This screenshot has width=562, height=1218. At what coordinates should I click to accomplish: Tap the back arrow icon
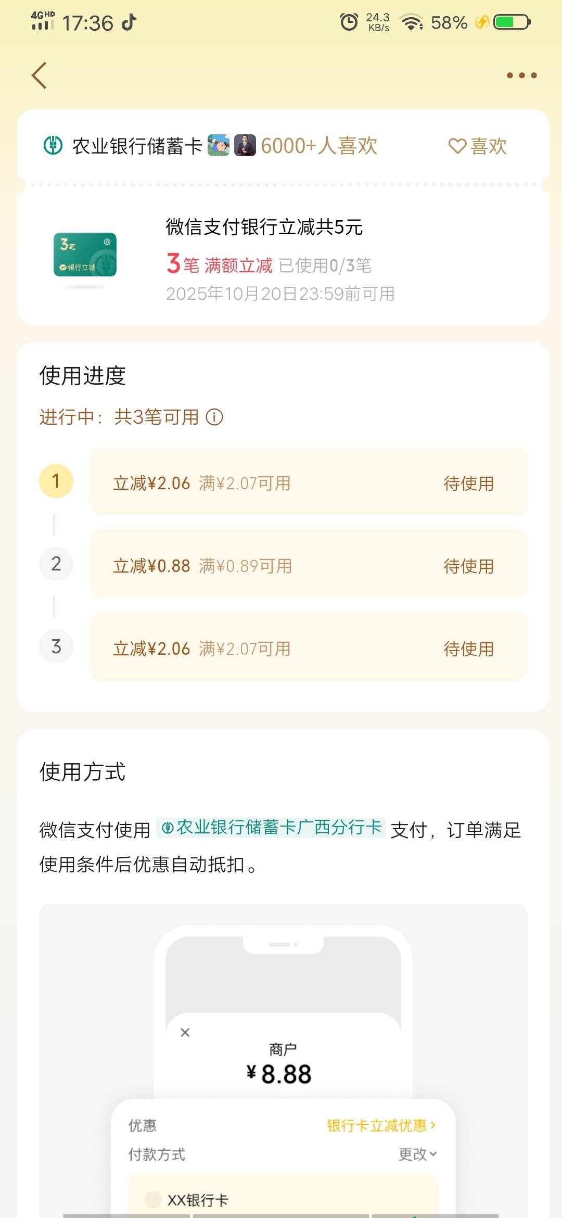(40, 75)
